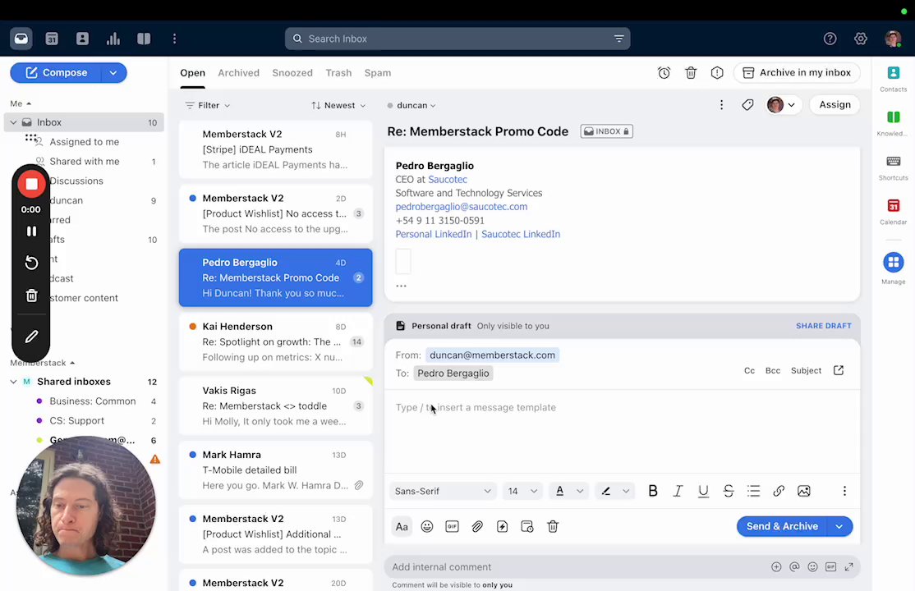Snooze conversation with the clock icon

click(664, 73)
